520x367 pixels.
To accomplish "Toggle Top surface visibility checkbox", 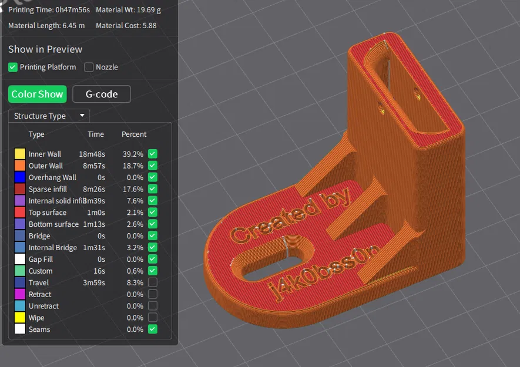I will [x=153, y=212].
